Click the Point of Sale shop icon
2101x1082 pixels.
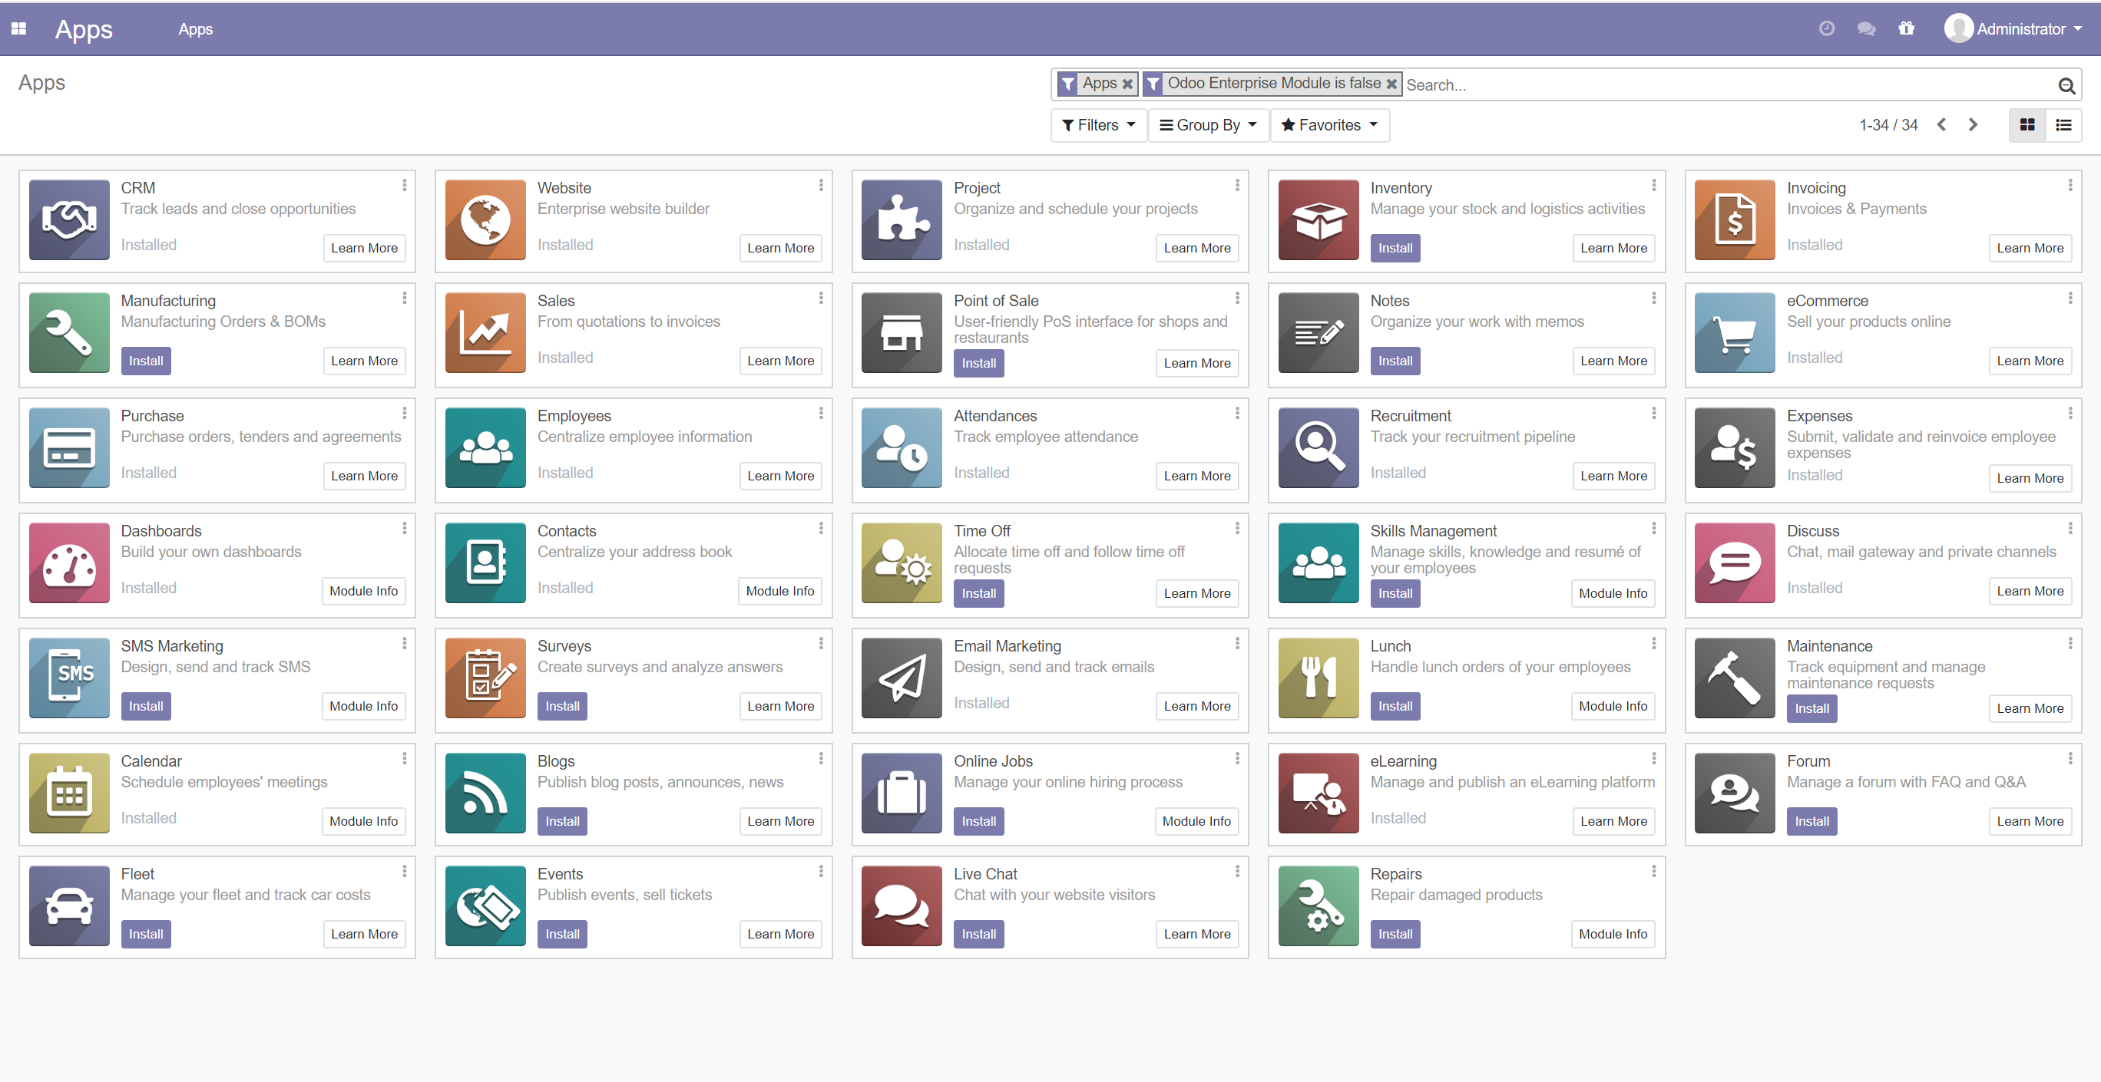(x=902, y=332)
